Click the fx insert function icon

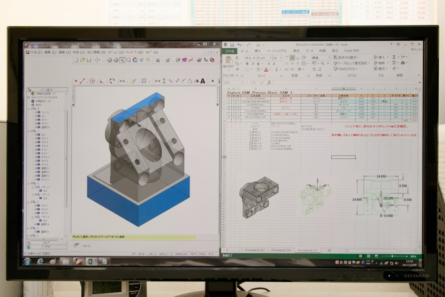(269, 82)
